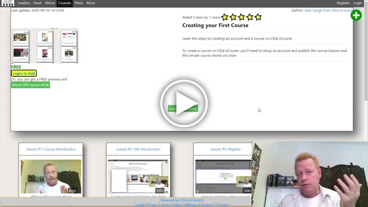The height and width of the screenshot is (207, 368).
Task: Click the Last update timestamp text
Action: click(x=38, y=10)
